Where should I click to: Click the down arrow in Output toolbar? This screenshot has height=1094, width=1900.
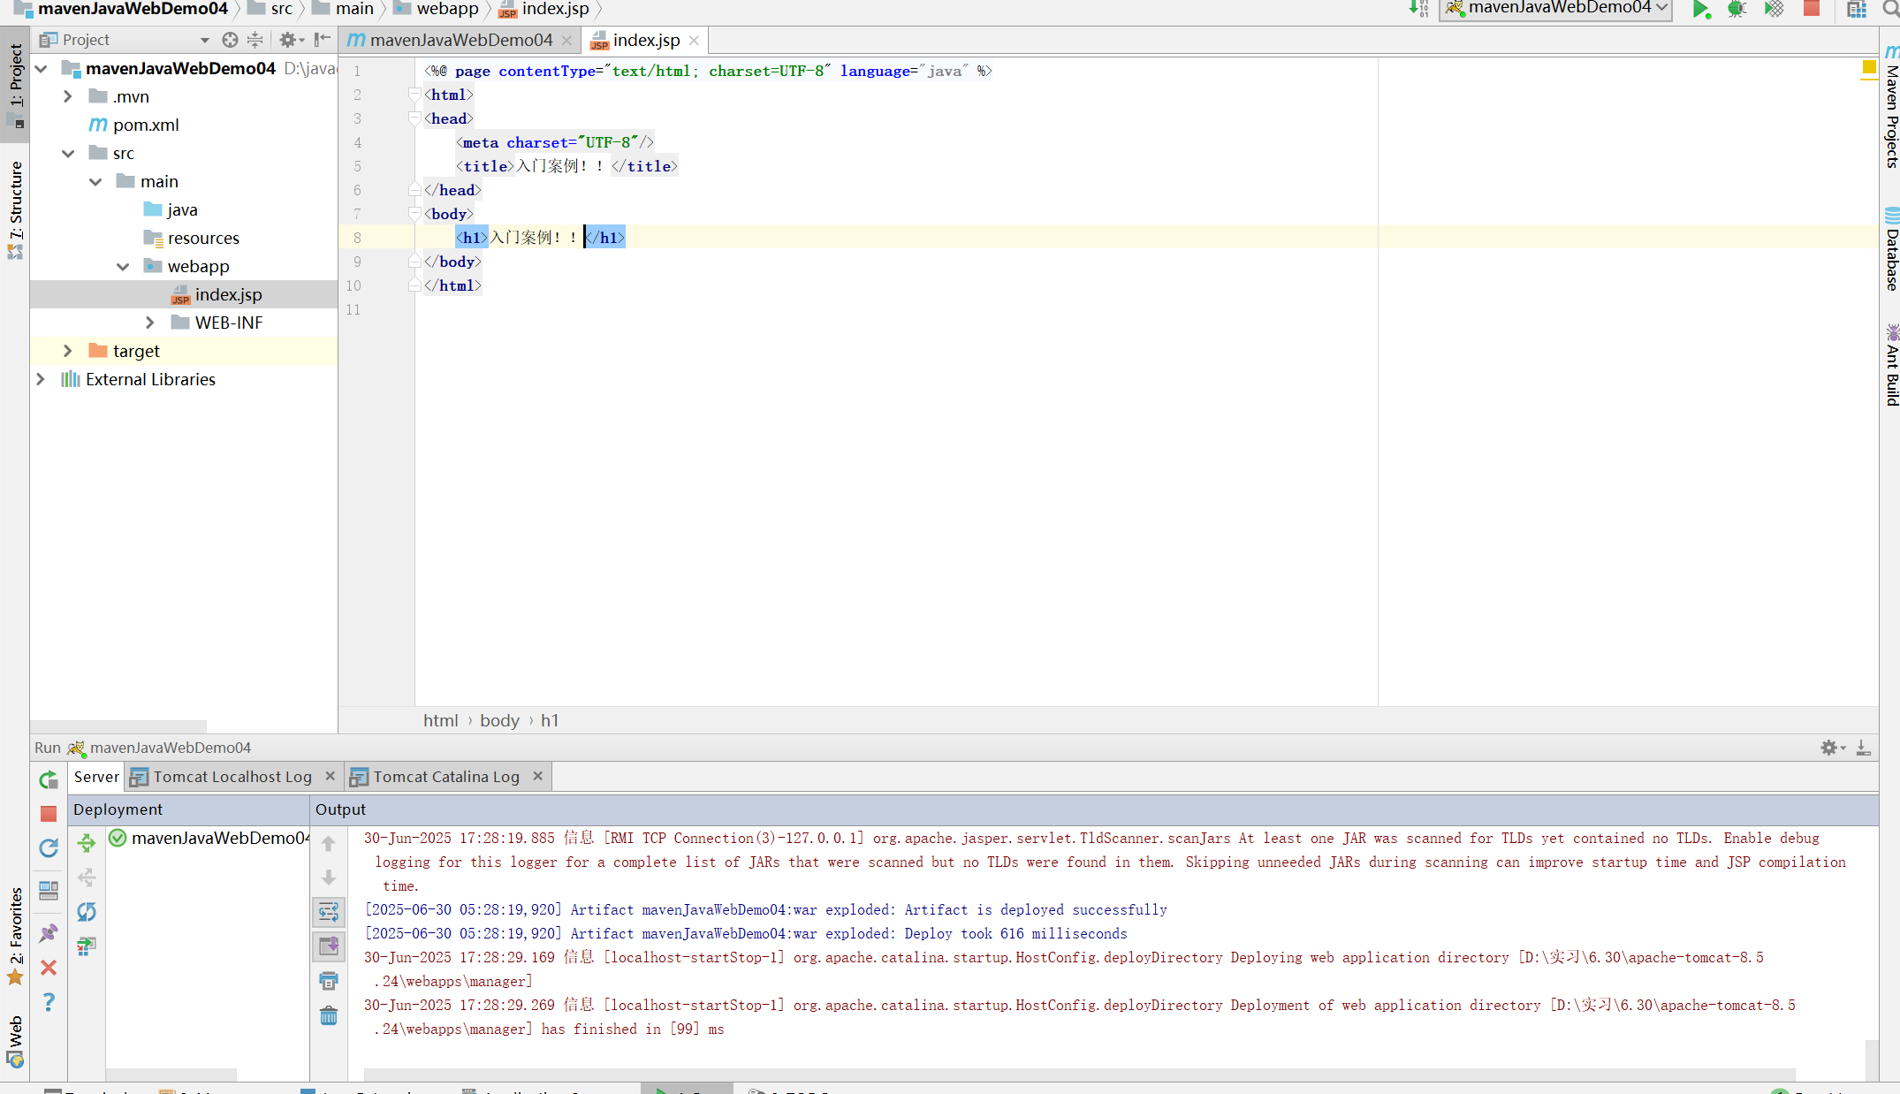click(329, 877)
